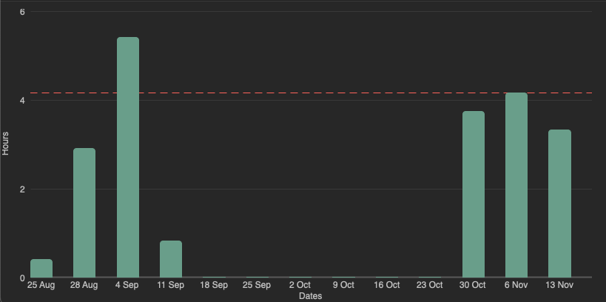The width and height of the screenshot is (606, 302).
Task: Select the '25 Sep' x-axis label
Action: click(x=257, y=285)
